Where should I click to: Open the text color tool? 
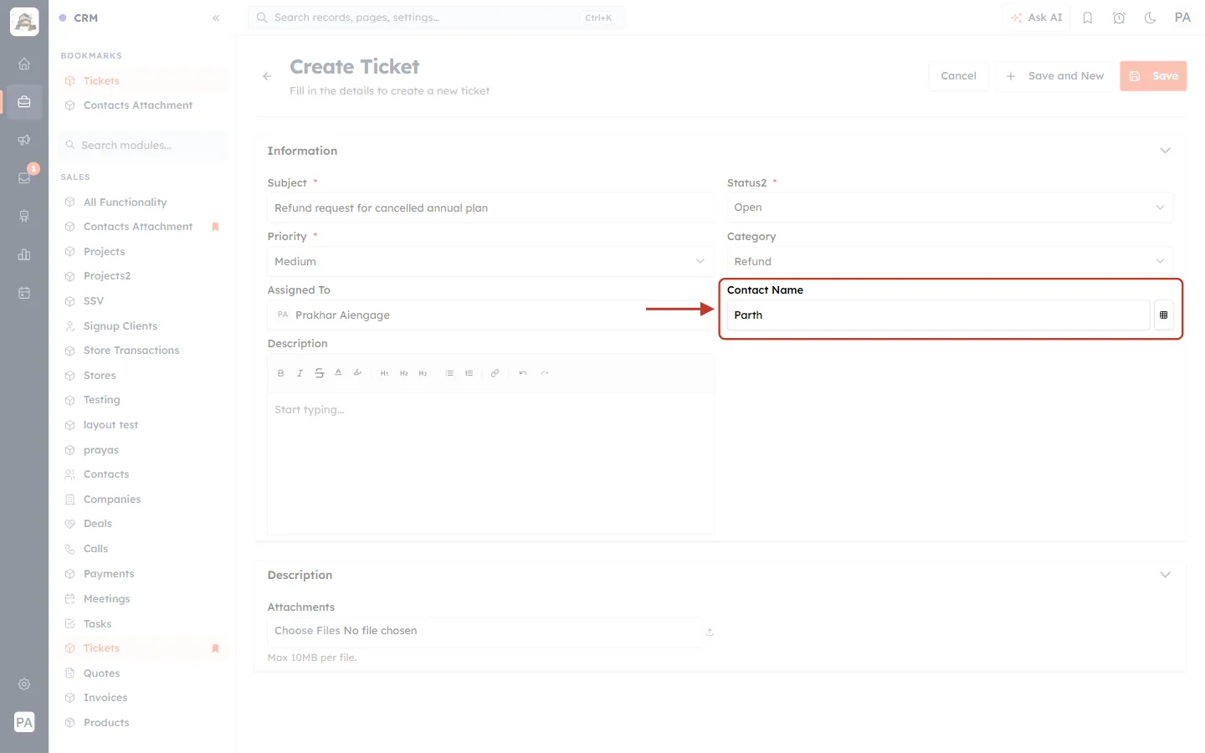338,373
